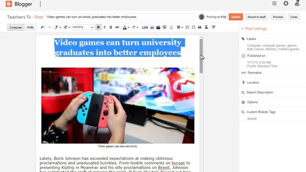Apply a bulleted list

pyautogui.click(x=193, y=27)
